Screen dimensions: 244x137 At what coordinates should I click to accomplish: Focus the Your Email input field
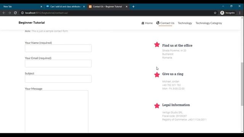[x=58, y=64]
